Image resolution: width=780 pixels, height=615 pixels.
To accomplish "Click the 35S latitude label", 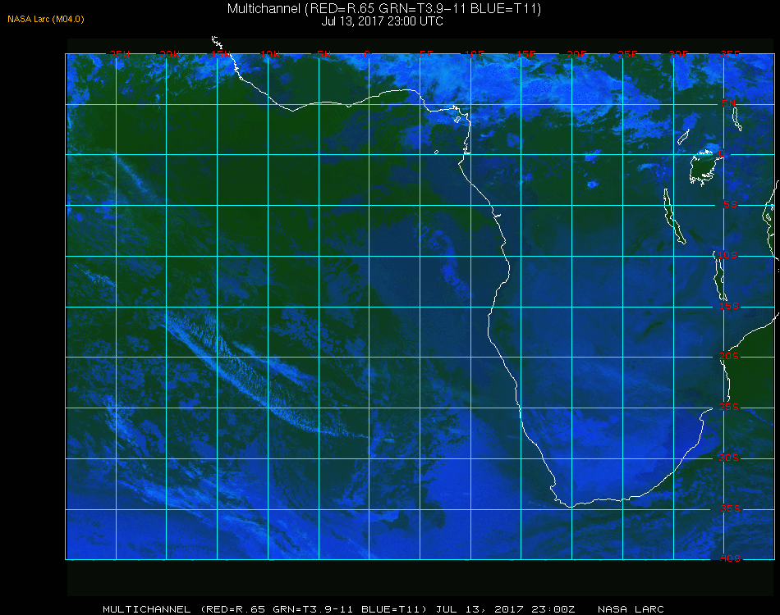I will click(x=730, y=508).
